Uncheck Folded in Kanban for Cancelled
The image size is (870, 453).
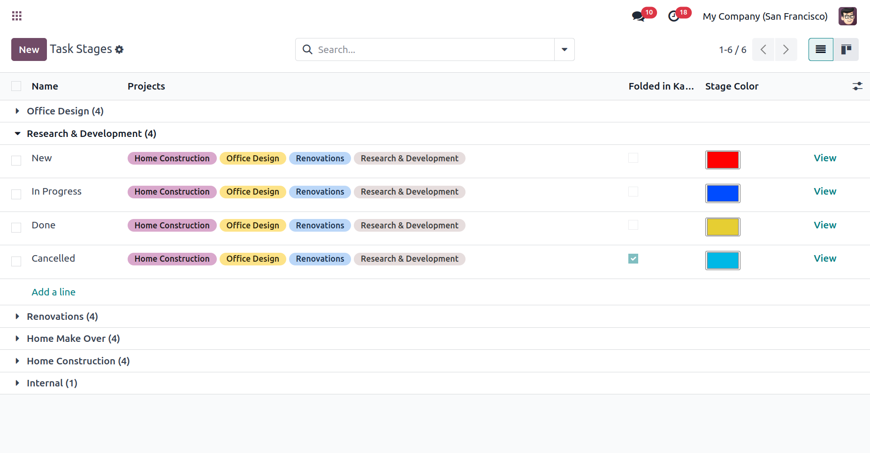click(x=633, y=259)
